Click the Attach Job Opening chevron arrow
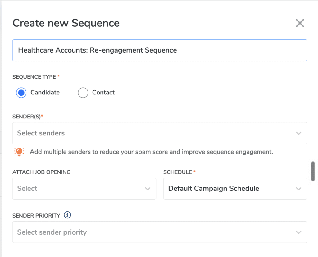The height and width of the screenshot is (257, 318). (x=148, y=189)
